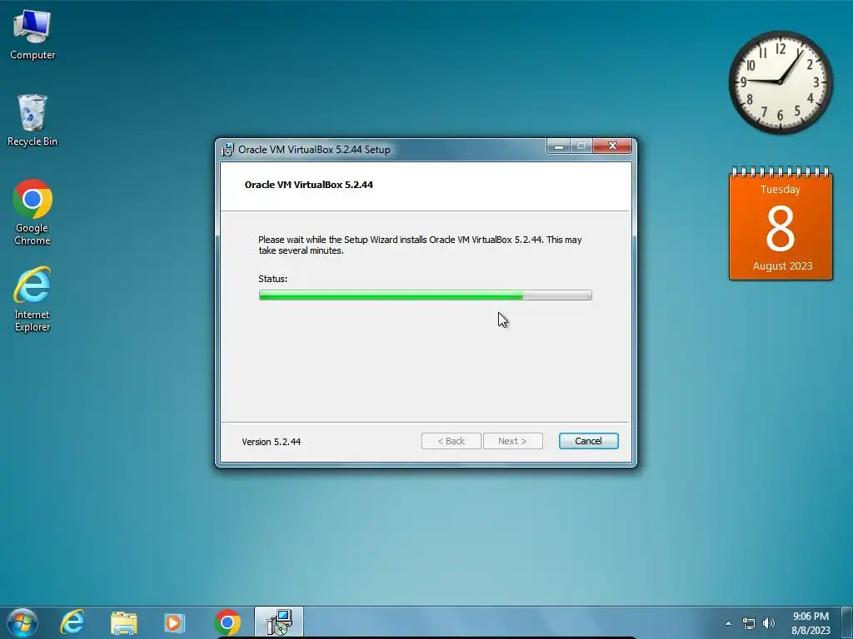This screenshot has height=639, width=853.
Task: Click the disabled maximize button of Setup window
Action: point(581,146)
